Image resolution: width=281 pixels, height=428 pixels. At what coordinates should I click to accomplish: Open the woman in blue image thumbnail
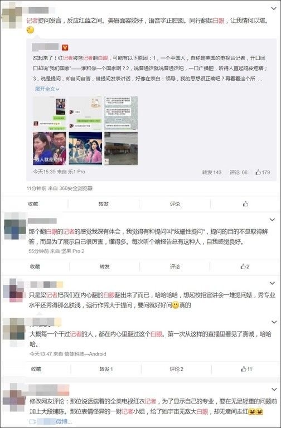pyautogui.click(x=50, y=148)
